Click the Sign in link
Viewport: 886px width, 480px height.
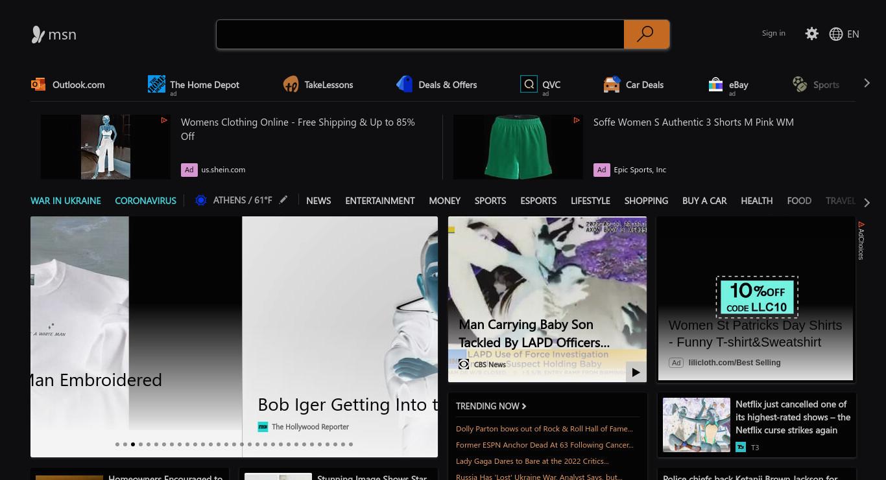click(774, 33)
